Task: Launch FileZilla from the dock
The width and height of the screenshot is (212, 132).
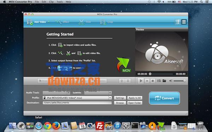Action: tap(100, 126)
